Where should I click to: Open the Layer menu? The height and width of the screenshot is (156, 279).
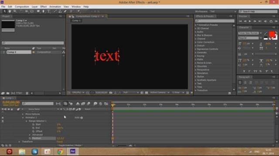pyautogui.click(x=34, y=6)
